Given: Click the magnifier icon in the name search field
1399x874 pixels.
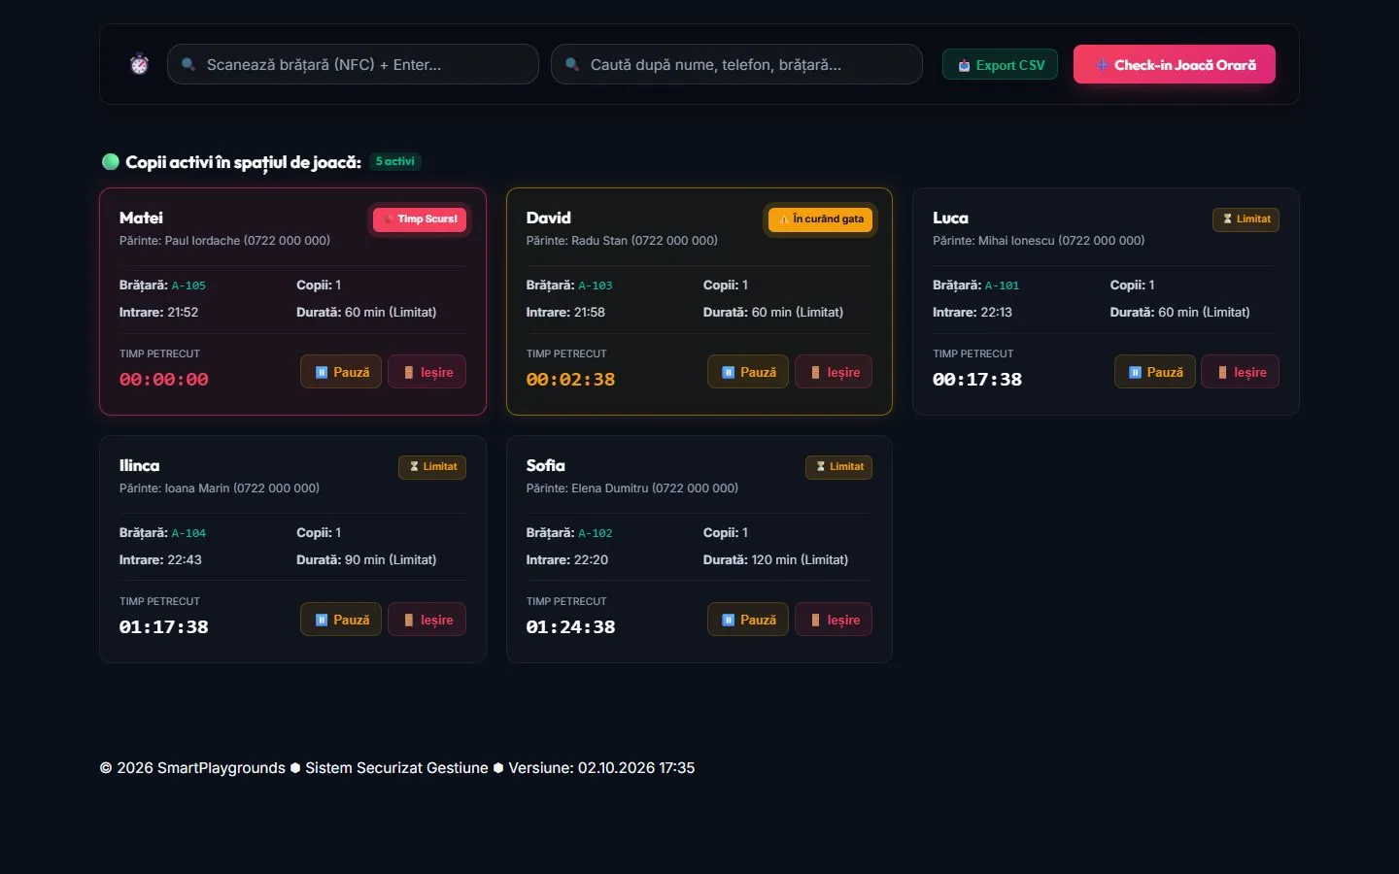Looking at the screenshot, I should click(x=572, y=64).
